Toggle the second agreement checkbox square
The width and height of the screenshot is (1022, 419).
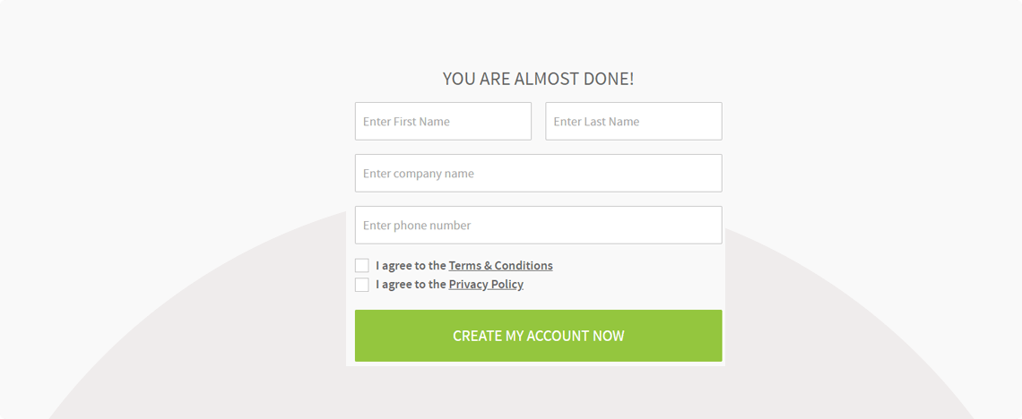(x=362, y=285)
